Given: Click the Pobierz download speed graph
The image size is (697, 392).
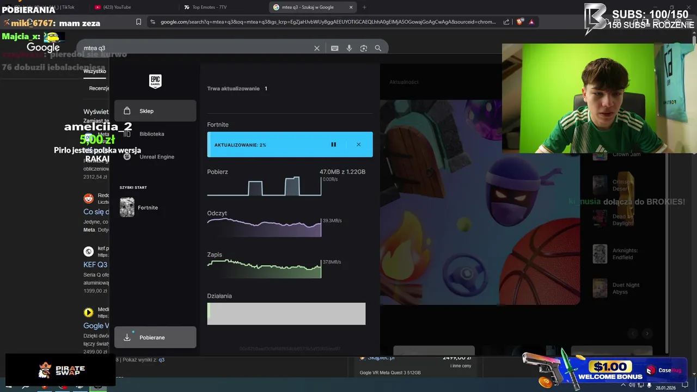Looking at the screenshot, I should [x=264, y=186].
